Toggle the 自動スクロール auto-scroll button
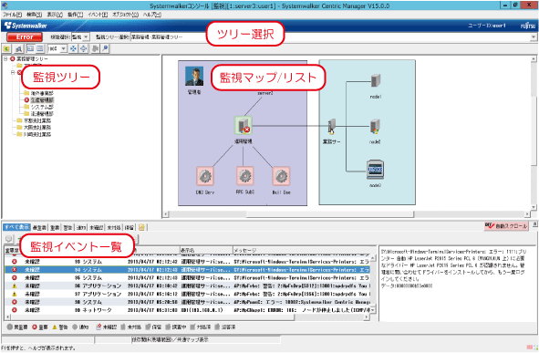The image size is (539, 353). 505,226
